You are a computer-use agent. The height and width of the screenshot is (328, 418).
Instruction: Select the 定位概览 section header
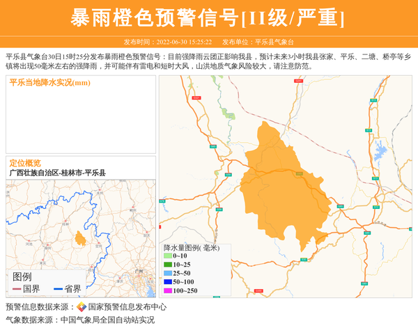[x=25, y=163]
